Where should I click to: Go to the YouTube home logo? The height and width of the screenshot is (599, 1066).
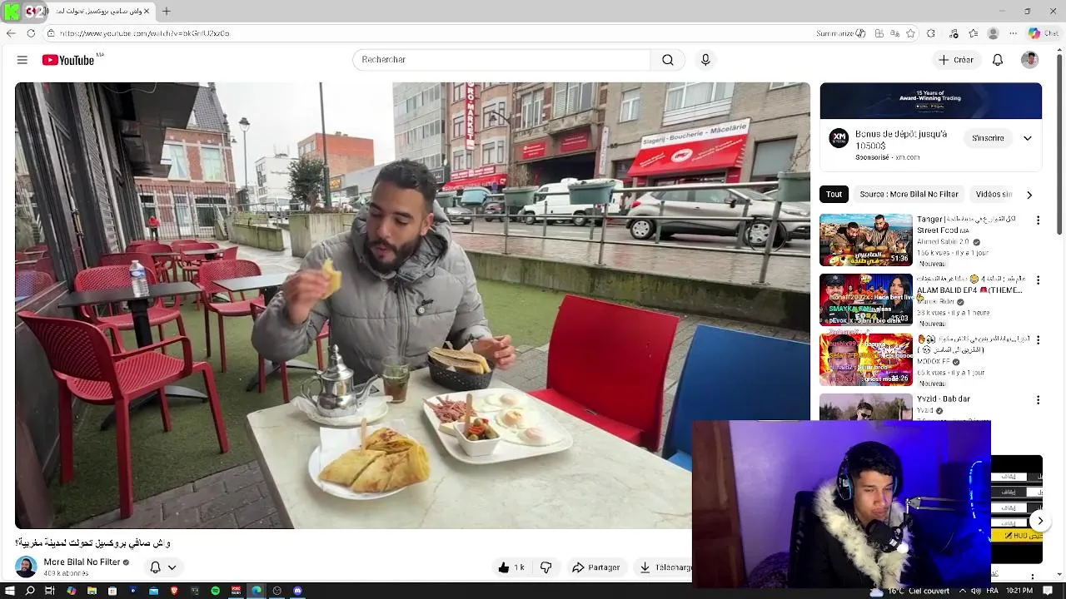coord(68,60)
